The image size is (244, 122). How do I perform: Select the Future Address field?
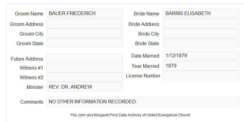tap(84, 58)
